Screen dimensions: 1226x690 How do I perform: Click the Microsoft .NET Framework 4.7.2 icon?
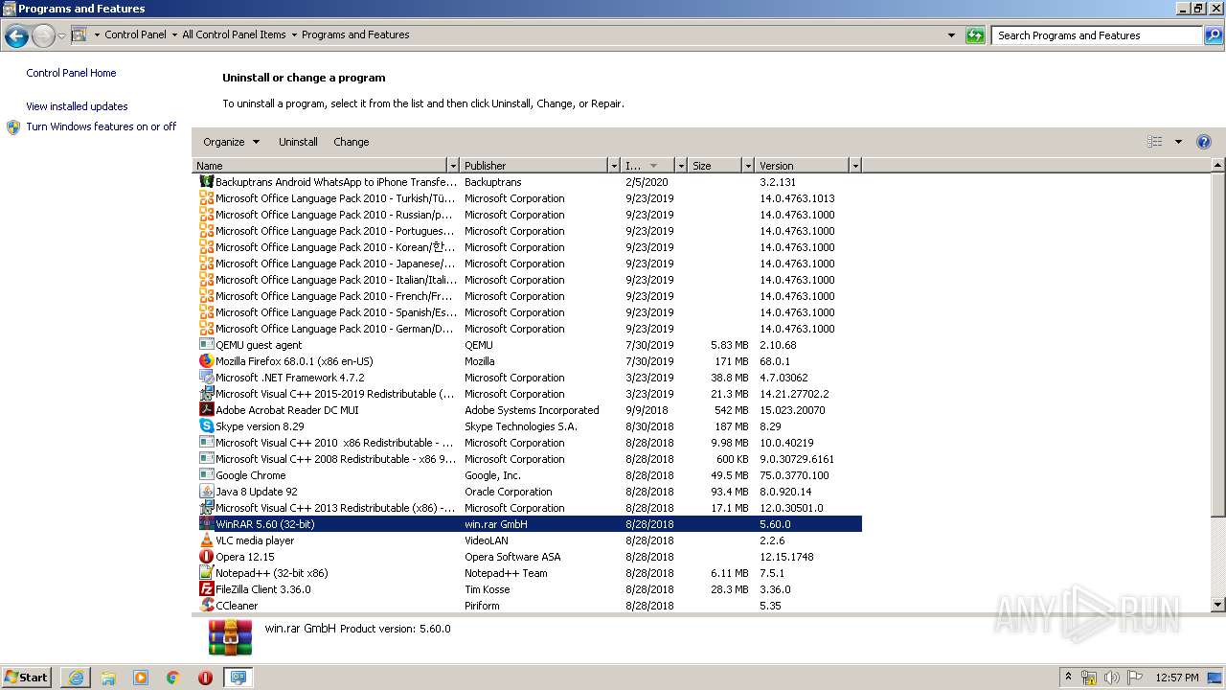(206, 378)
